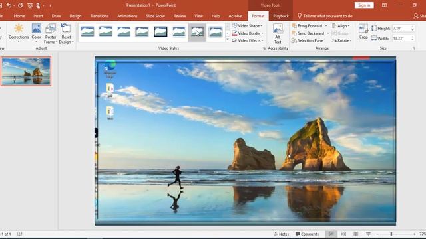
Task: Apply the first video style thumbnail
Action: click(x=87, y=32)
